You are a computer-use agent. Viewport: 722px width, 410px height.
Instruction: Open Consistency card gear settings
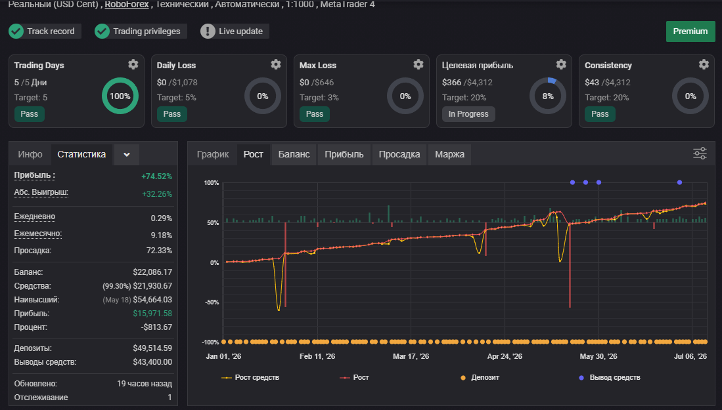point(704,64)
